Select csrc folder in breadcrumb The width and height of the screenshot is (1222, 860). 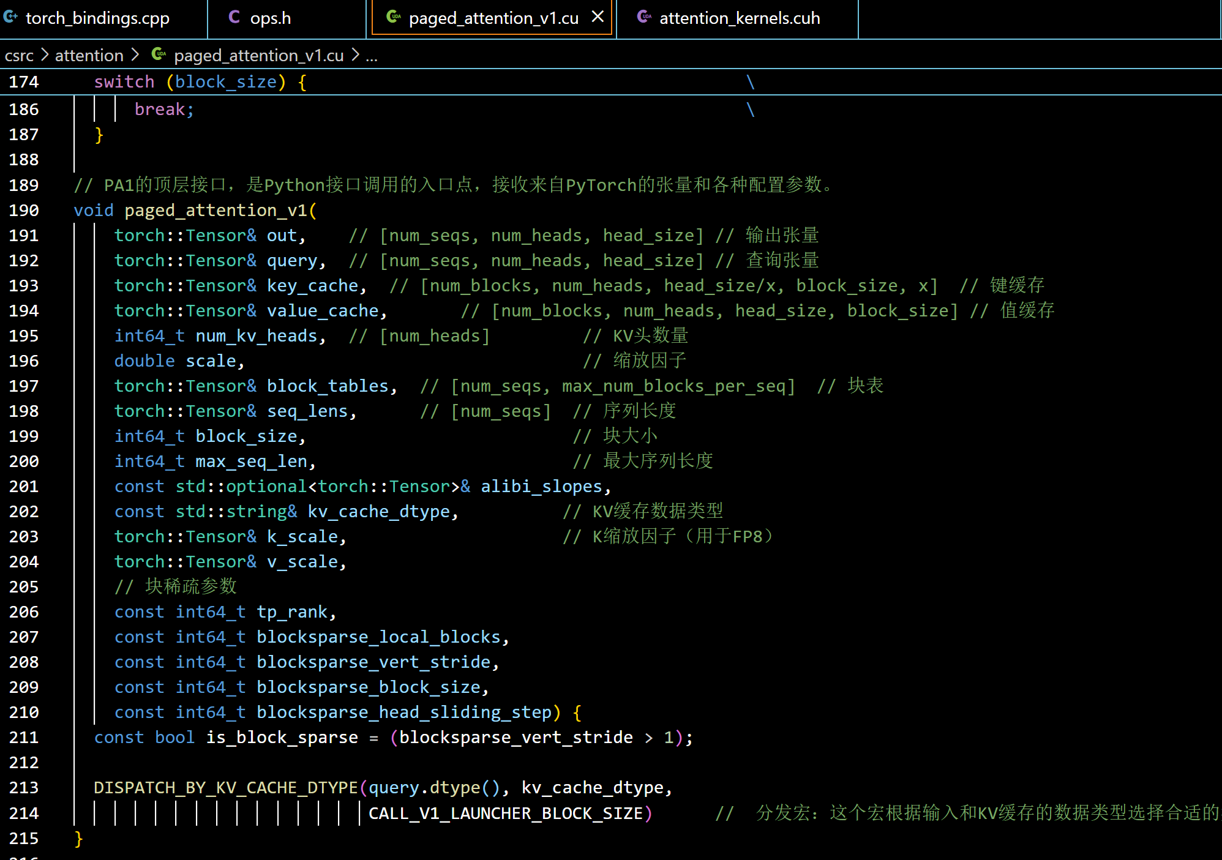point(19,56)
